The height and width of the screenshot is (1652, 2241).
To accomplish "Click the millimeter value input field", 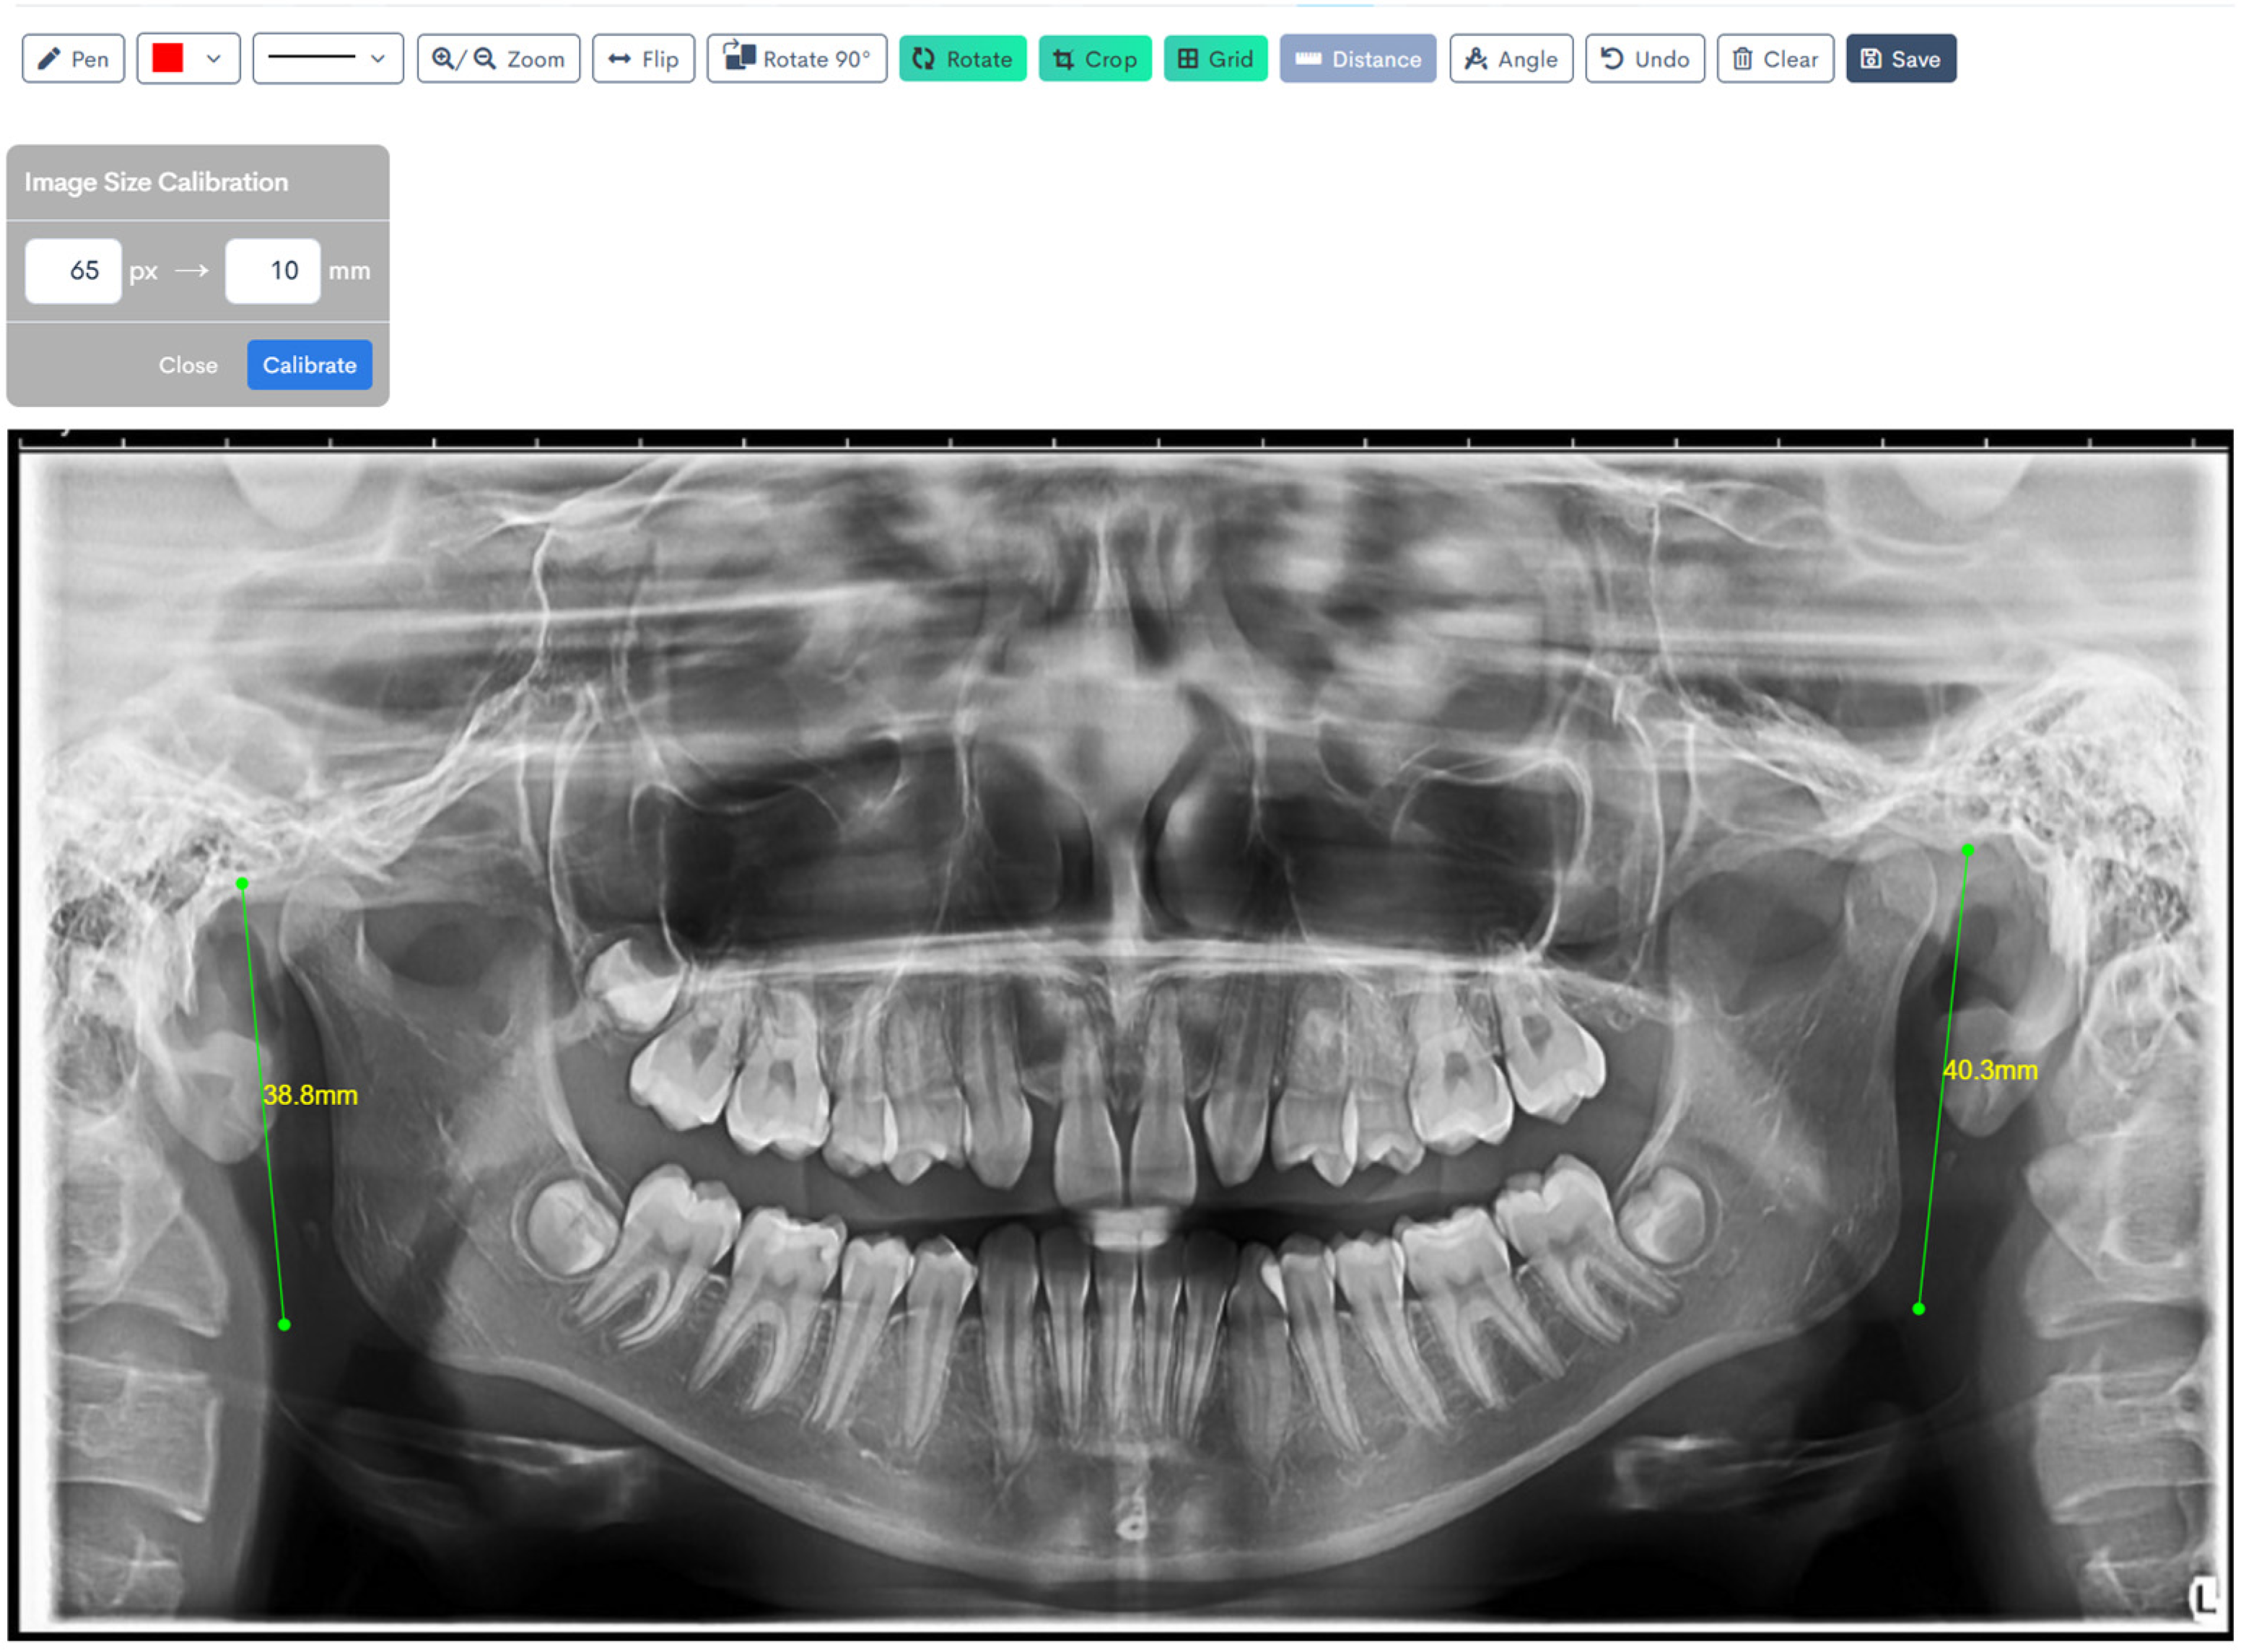I will coord(272,270).
